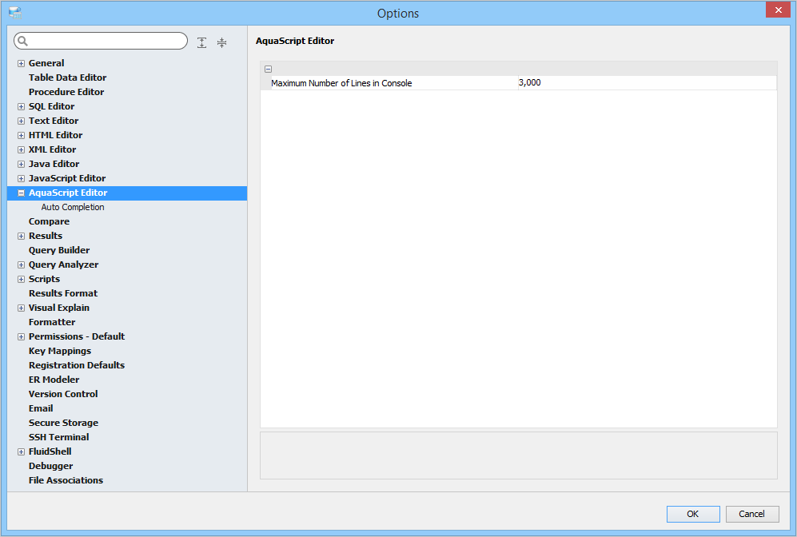The width and height of the screenshot is (797, 537).
Task: Open Text Editor options
Action: (54, 121)
